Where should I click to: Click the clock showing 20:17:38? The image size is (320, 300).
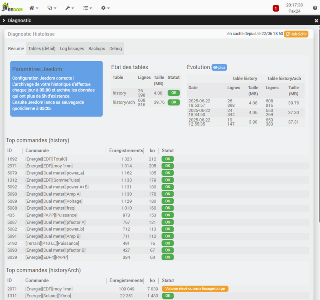coord(294,5)
